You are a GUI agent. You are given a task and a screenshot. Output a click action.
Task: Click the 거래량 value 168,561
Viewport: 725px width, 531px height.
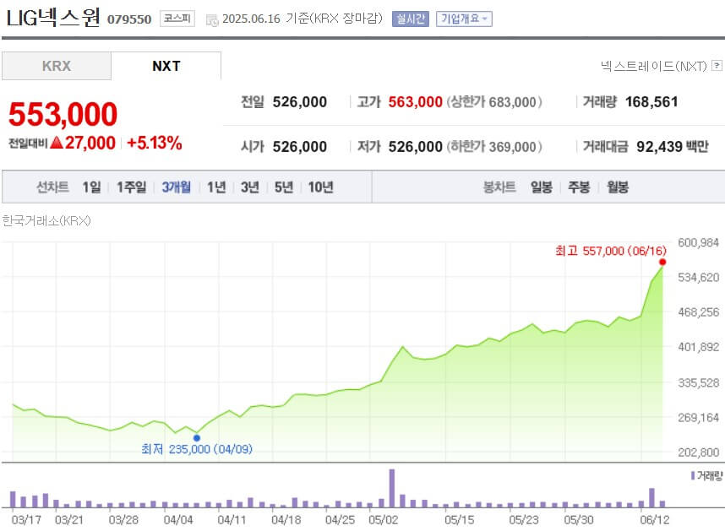click(651, 101)
